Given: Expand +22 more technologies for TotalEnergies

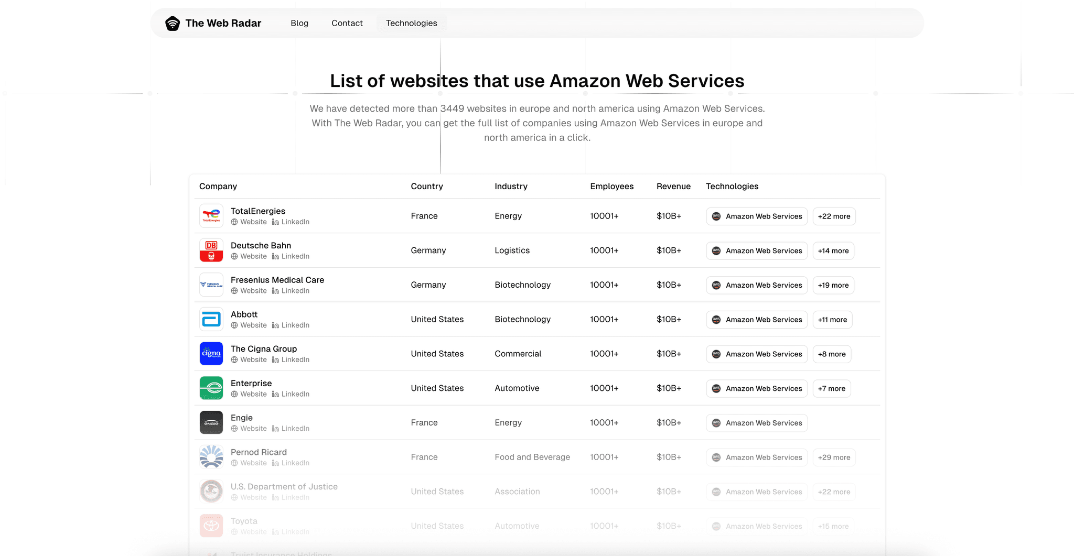Looking at the screenshot, I should [x=834, y=216].
